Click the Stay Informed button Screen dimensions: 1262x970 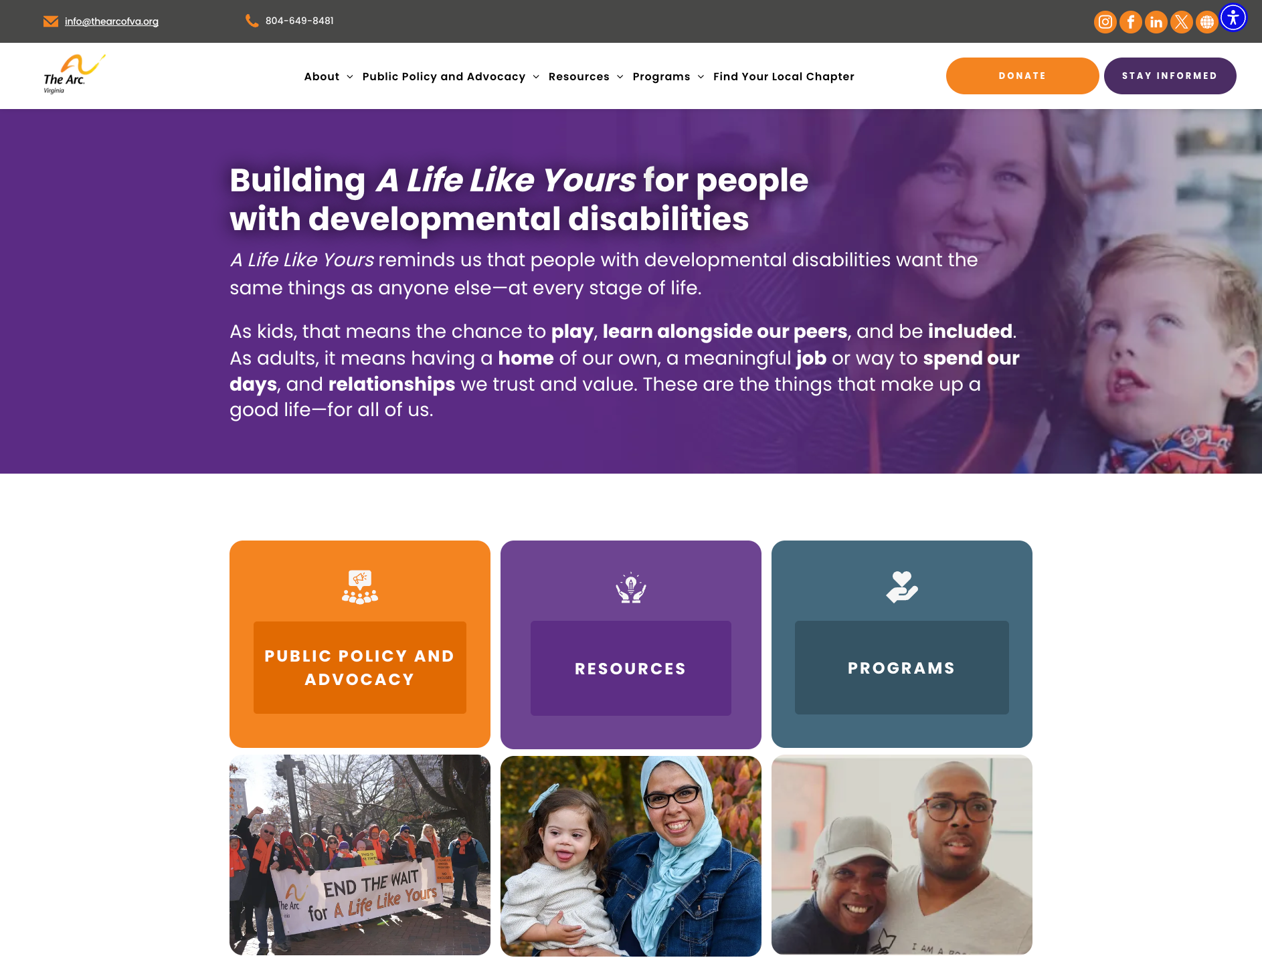1170,76
